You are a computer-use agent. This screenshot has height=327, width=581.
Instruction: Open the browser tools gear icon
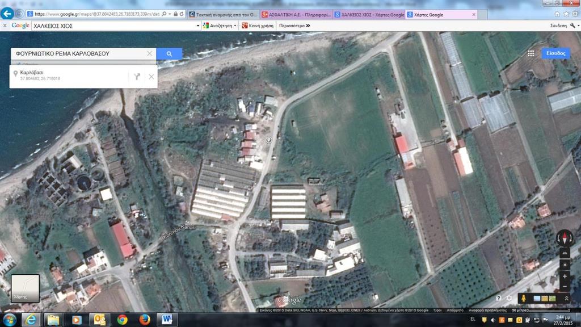point(575,14)
